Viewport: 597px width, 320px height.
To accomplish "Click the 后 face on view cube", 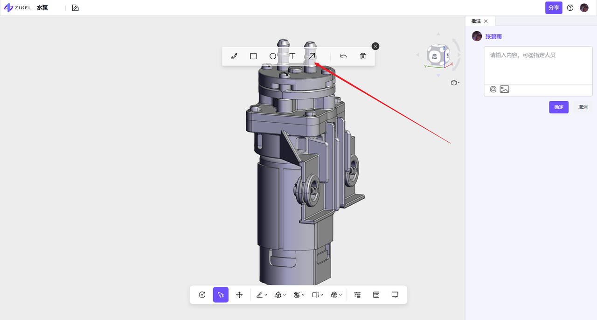I will (x=435, y=56).
